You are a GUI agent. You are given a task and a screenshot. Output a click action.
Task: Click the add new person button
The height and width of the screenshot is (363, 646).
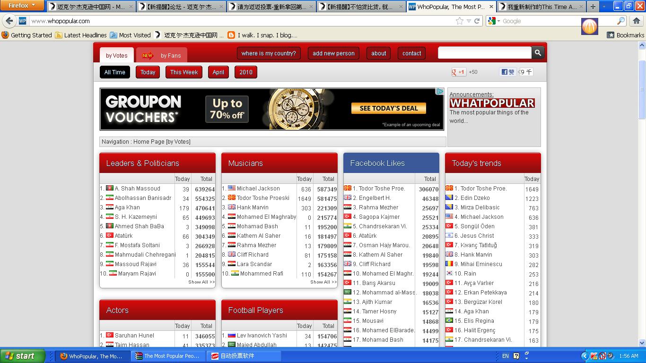tap(333, 53)
